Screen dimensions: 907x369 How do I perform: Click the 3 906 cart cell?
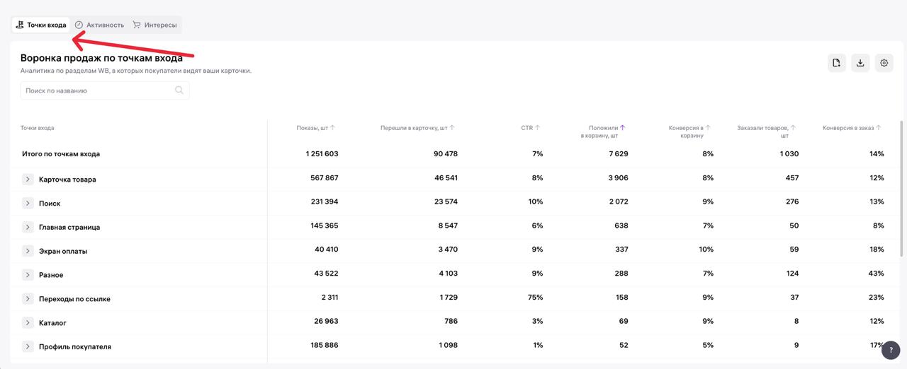tap(618, 178)
